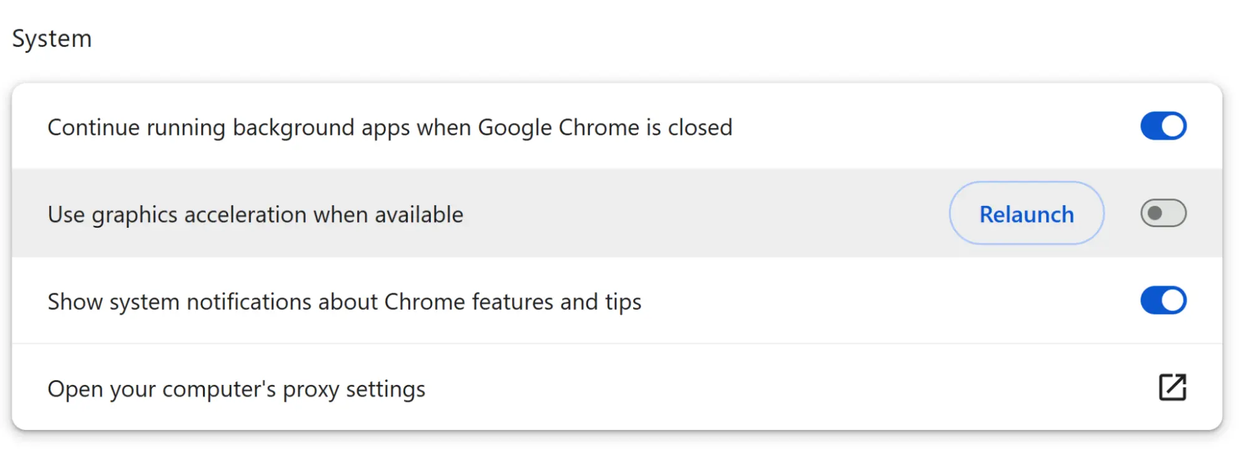Click empty space in the proxy settings row
Screen dimensions: 1248x453
pyautogui.click(x=787, y=387)
